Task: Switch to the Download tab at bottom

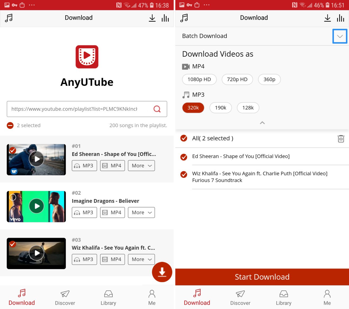Action: tap(21, 297)
